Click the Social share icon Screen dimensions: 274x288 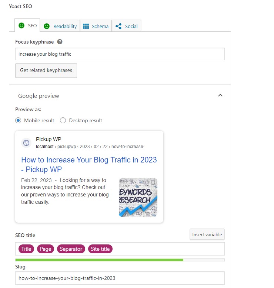point(118,26)
